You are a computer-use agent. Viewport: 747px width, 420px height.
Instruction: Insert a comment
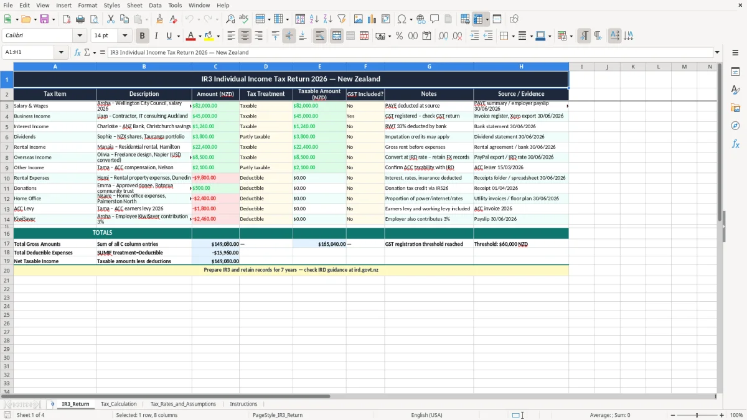[435, 19]
